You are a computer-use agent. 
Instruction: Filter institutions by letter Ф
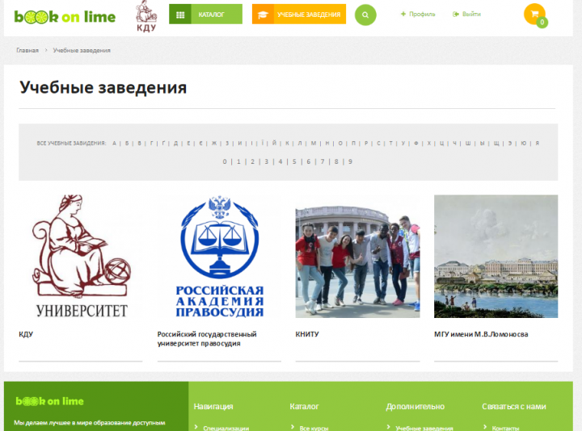416,143
